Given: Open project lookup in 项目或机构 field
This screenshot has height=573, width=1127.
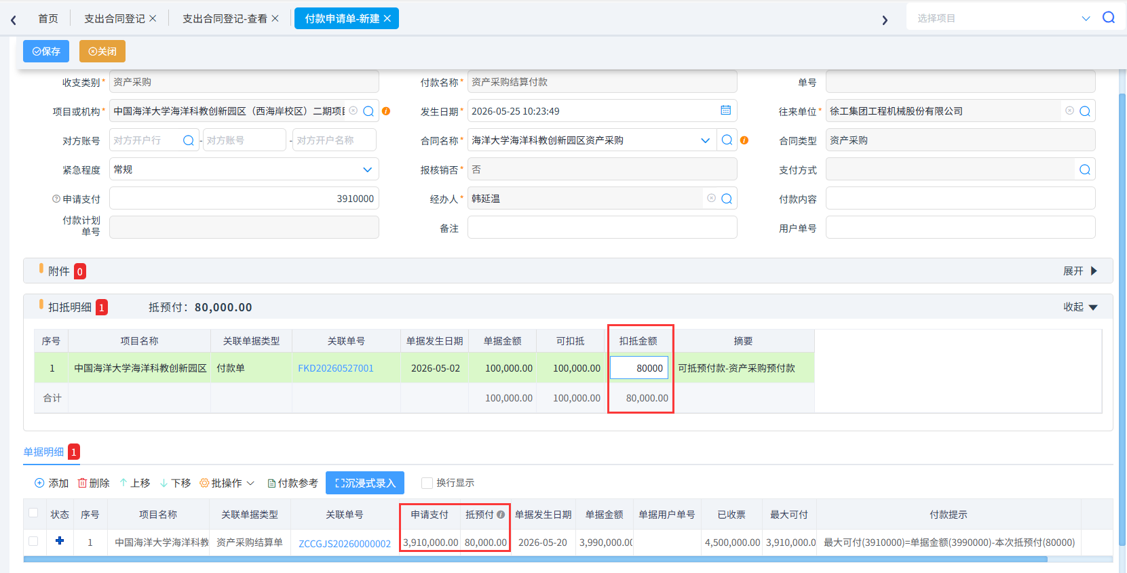Looking at the screenshot, I should click(x=368, y=111).
